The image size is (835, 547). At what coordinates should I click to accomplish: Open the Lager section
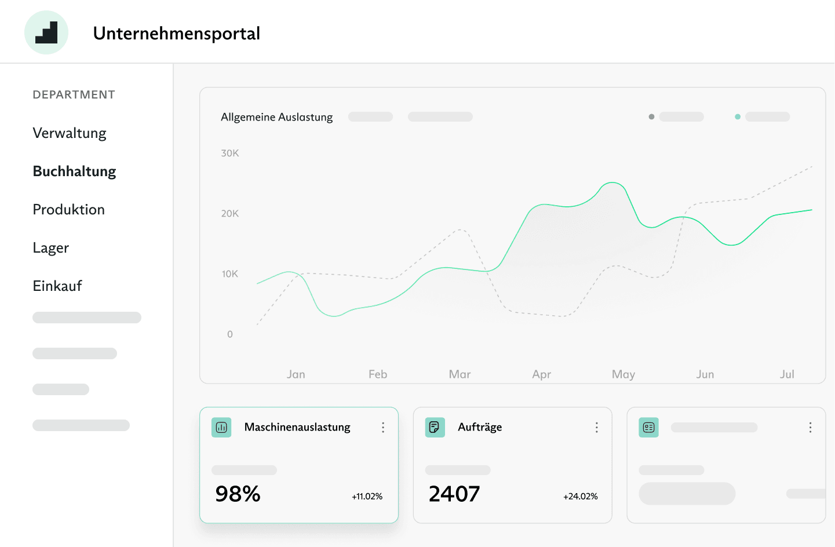(51, 248)
